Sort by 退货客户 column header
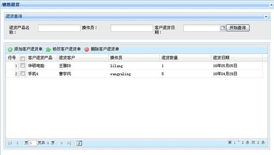274x155 pixels. click(x=83, y=58)
